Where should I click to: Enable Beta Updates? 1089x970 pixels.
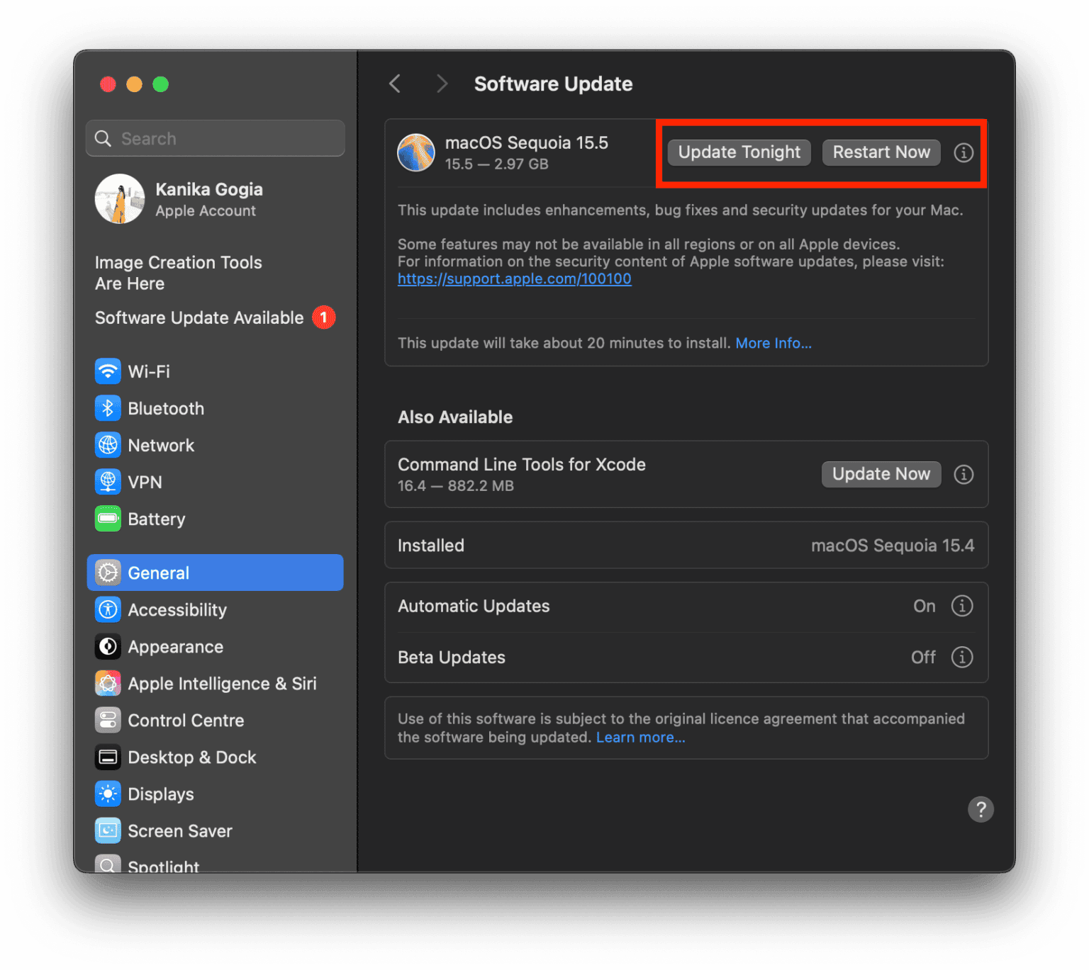pyautogui.click(x=923, y=657)
